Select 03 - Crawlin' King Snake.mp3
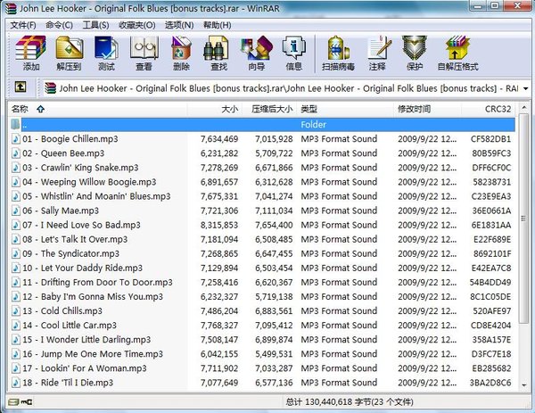The width and height of the screenshot is (535, 413). 80,167
